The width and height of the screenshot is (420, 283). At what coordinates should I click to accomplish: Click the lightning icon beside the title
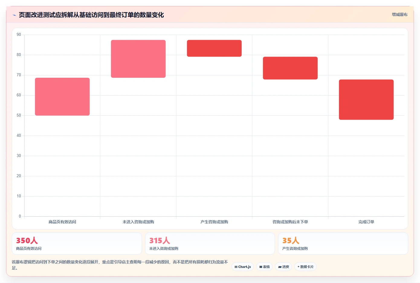[x=14, y=15]
